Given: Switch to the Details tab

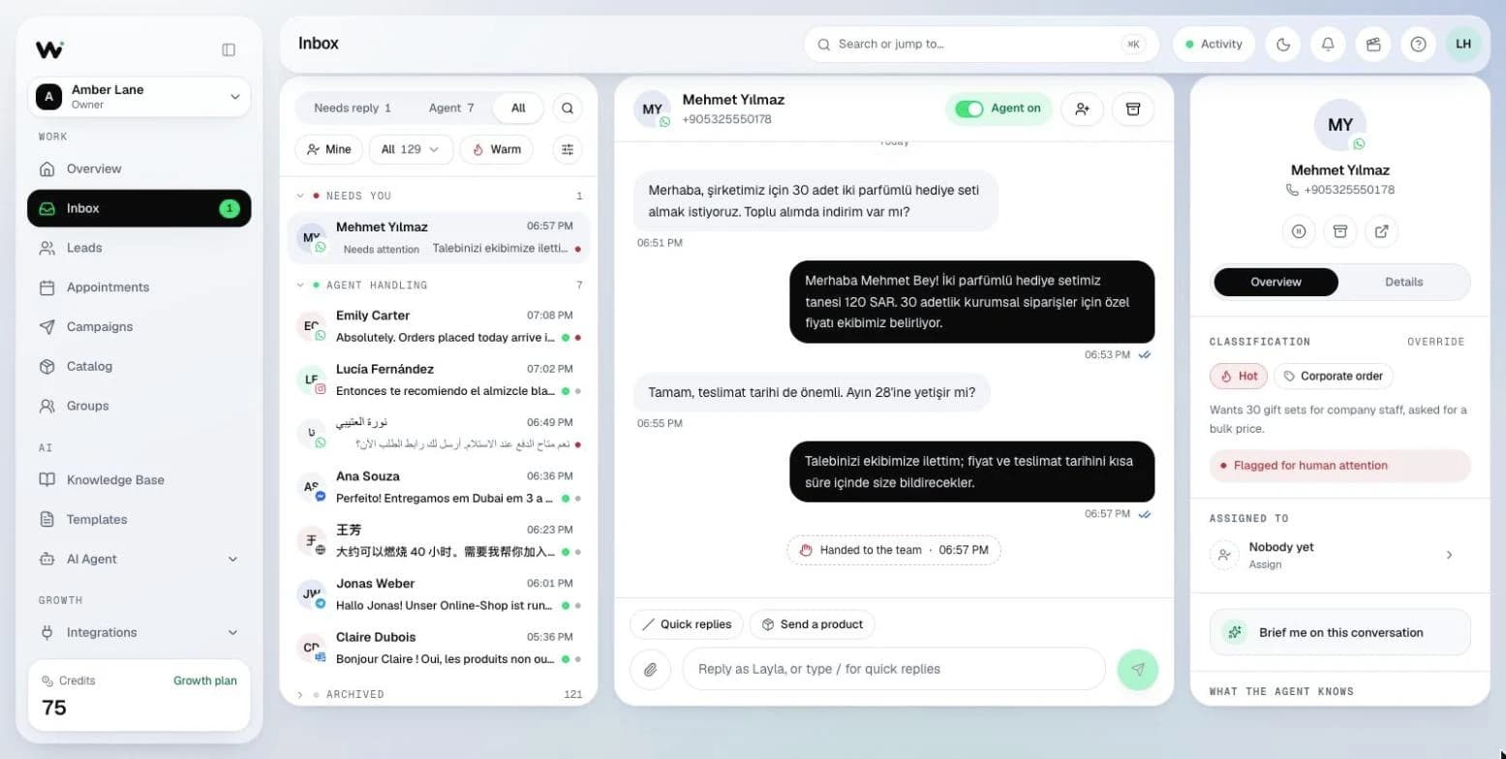Looking at the screenshot, I should tap(1403, 283).
